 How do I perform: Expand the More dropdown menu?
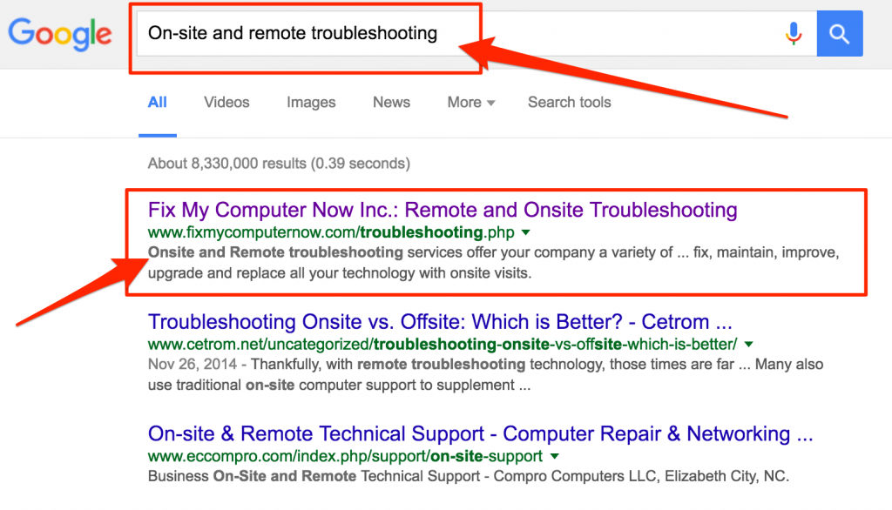tap(471, 103)
